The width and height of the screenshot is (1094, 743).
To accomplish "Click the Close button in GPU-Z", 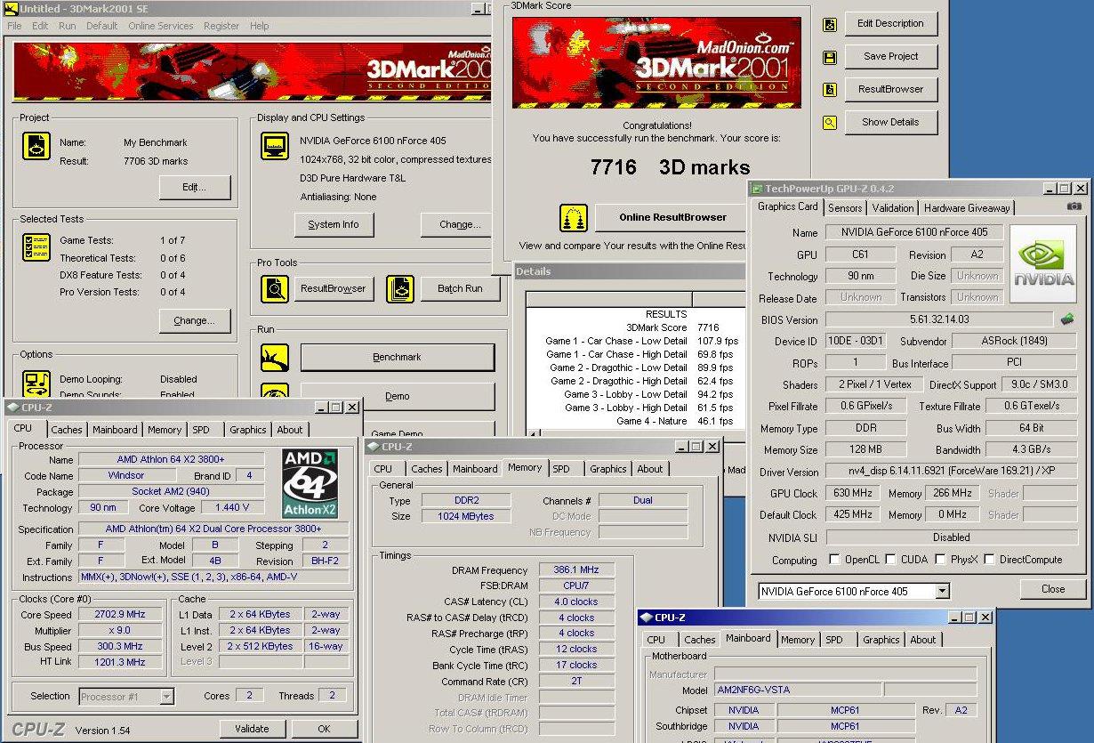I will 1053,589.
